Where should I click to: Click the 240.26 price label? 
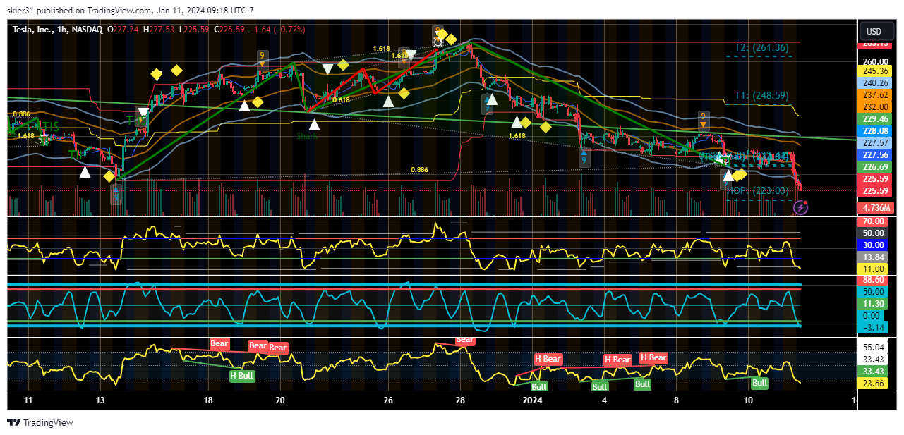(875, 83)
